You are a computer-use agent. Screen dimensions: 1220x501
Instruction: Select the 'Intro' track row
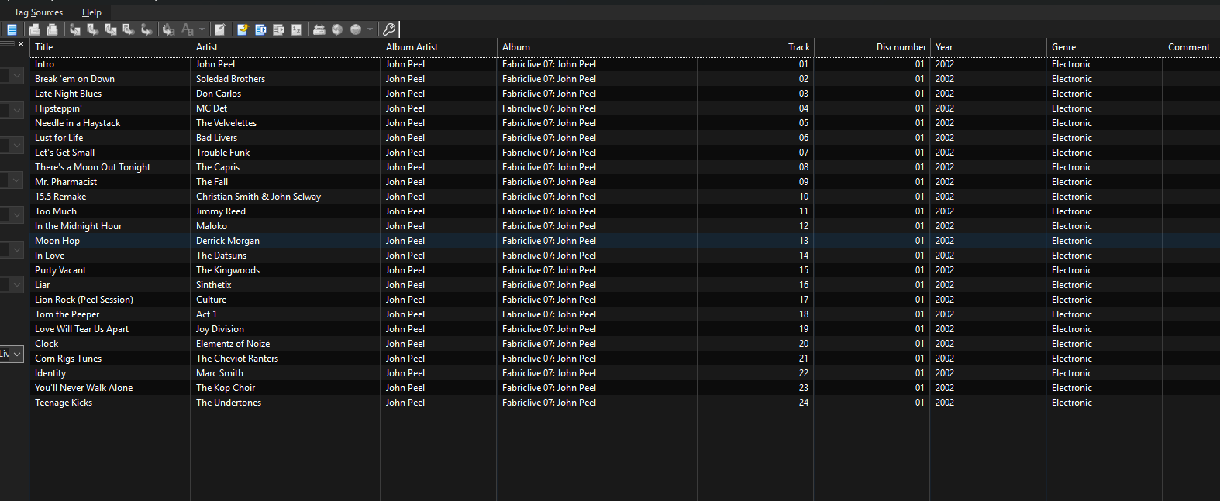pyautogui.click(x=625, y=64)
